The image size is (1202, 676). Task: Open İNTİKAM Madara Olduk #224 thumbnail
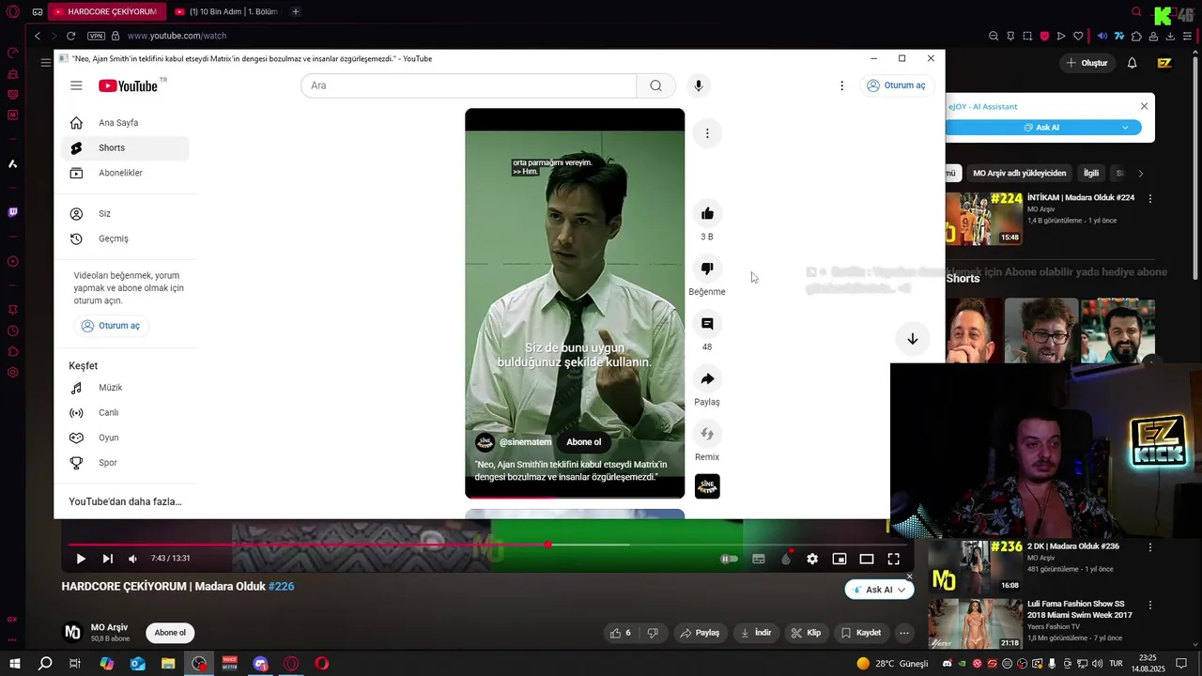(x=984, y=219)
